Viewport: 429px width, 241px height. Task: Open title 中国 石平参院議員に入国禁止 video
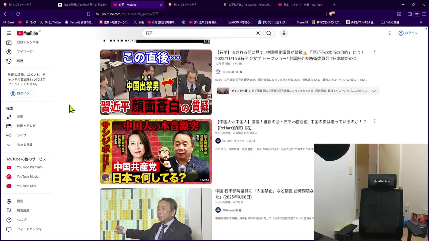[x=265, y=194]
